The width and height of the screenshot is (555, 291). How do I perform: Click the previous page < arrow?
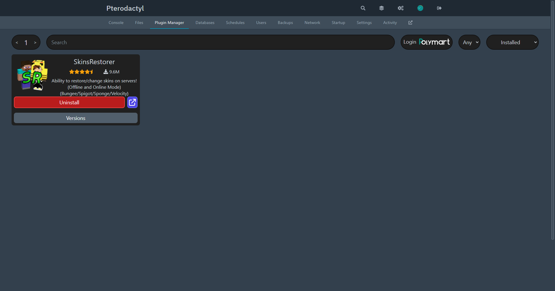click(17, 42)
